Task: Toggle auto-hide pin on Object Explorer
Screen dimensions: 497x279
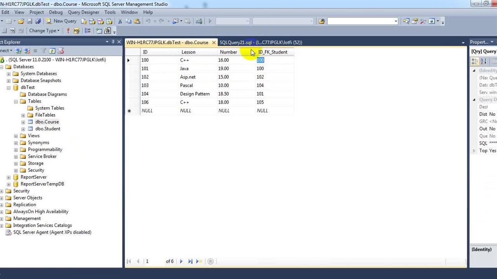Action: [113, 42]
